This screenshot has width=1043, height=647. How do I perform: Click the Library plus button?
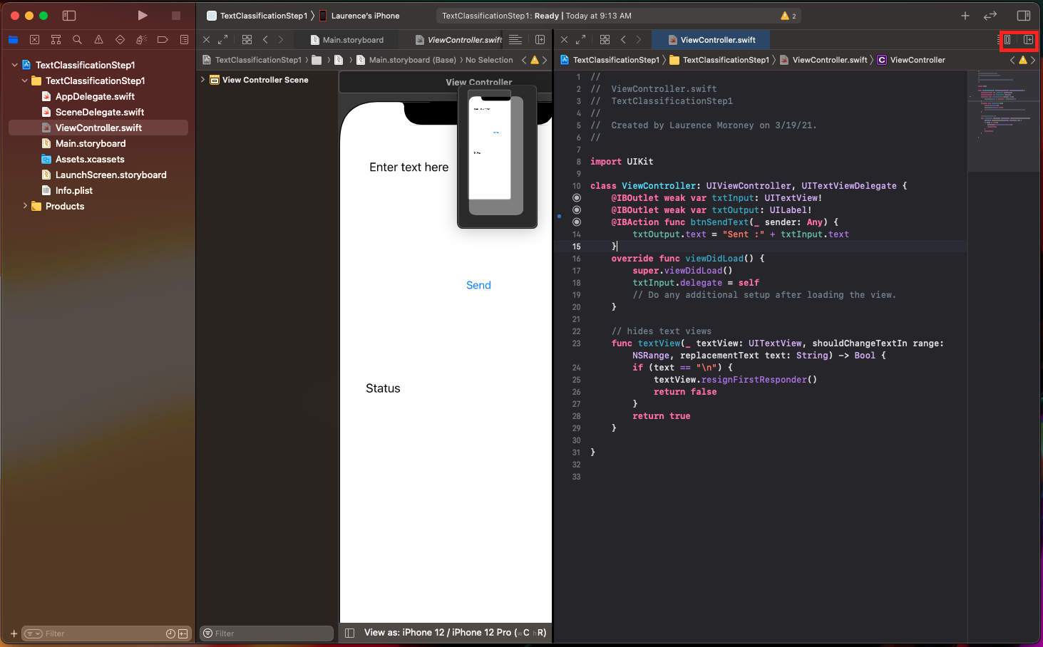[x=965, y=16]
